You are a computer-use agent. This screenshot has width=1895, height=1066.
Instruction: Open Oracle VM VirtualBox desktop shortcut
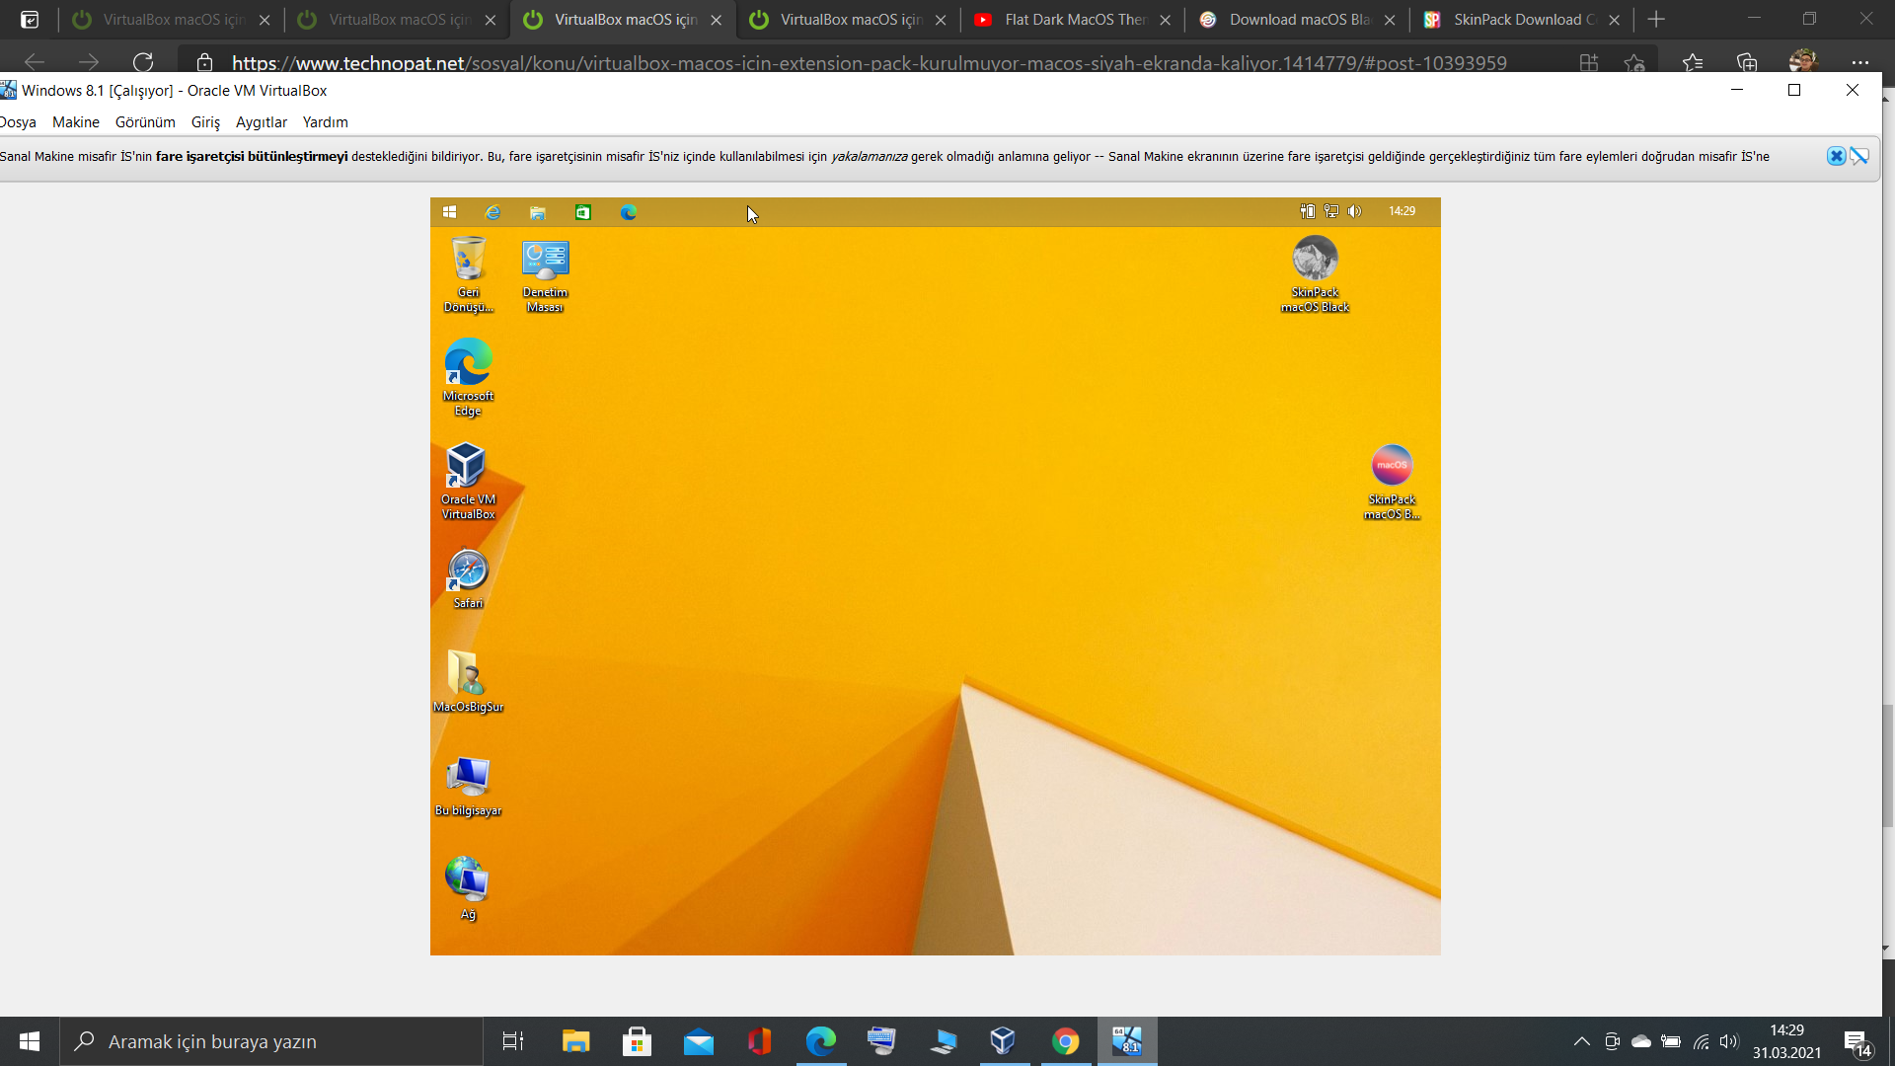pyautogui.click(x=468, y=468)
